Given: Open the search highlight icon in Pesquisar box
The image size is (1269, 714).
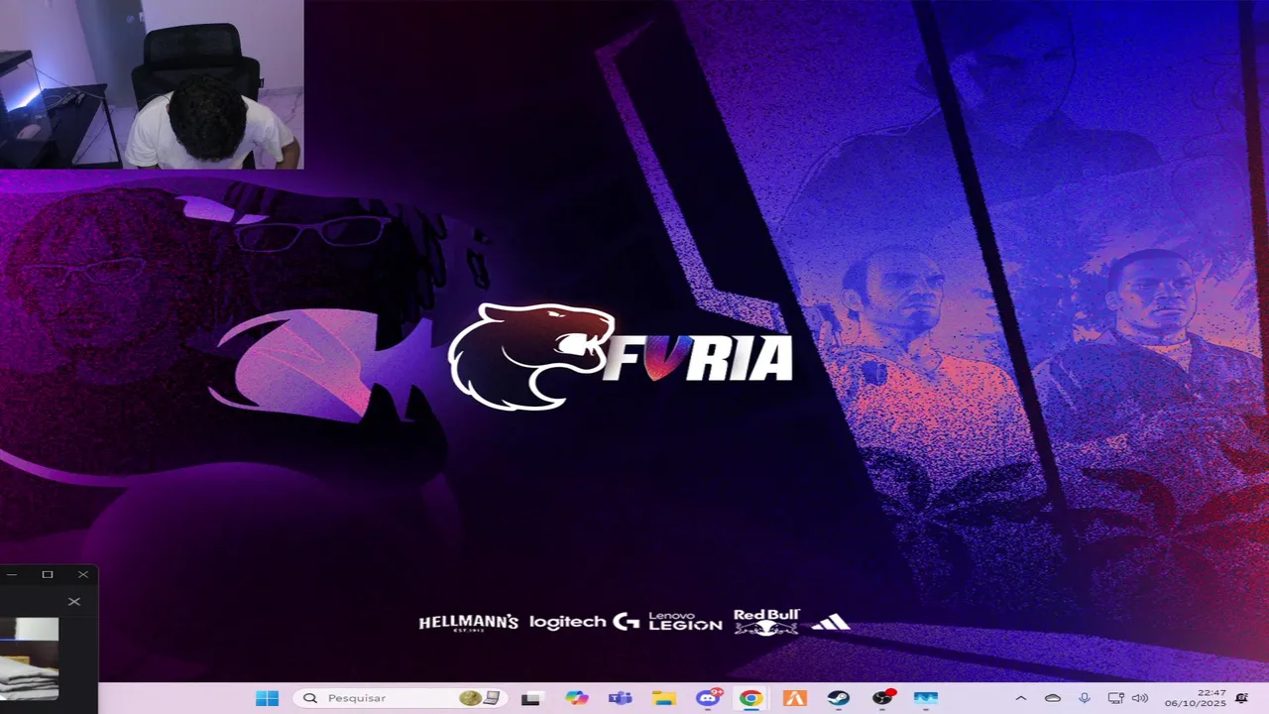Looking at the screenshot, I should click(480, 698).
